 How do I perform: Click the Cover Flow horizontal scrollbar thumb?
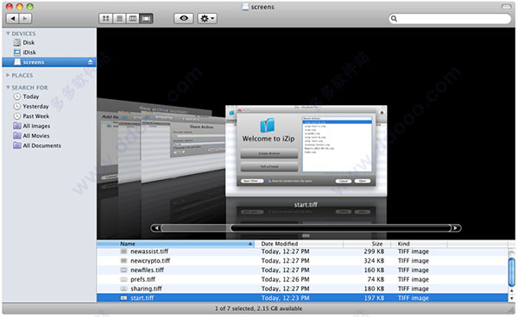(x=341, y=227)
